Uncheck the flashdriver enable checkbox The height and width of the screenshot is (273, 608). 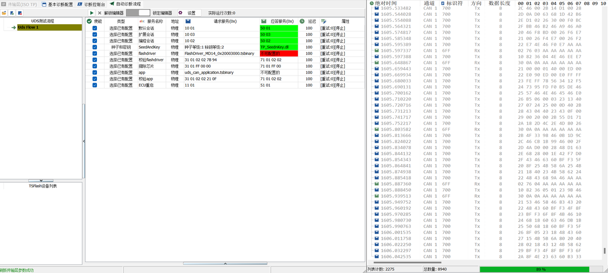click(95, 54)
